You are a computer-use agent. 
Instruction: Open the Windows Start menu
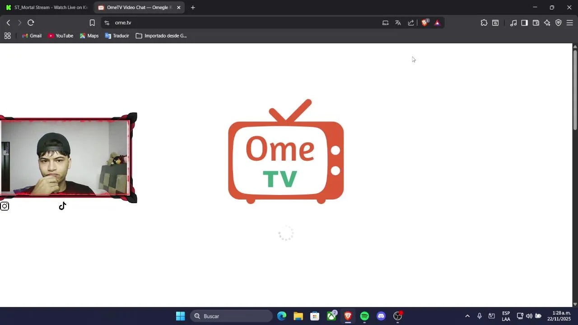point(180,316)
